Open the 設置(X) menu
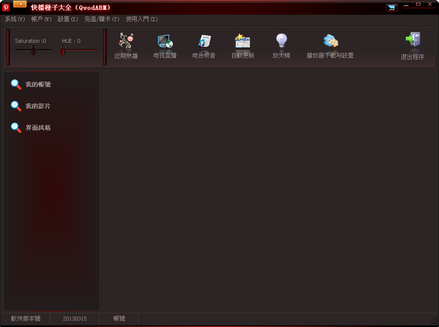The width and height of the screenshot is (439, 327). [x=68, y=19]
